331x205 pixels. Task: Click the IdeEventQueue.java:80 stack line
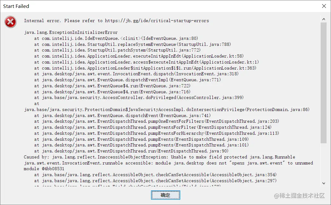pyautogui.click(x=116, y=38)
